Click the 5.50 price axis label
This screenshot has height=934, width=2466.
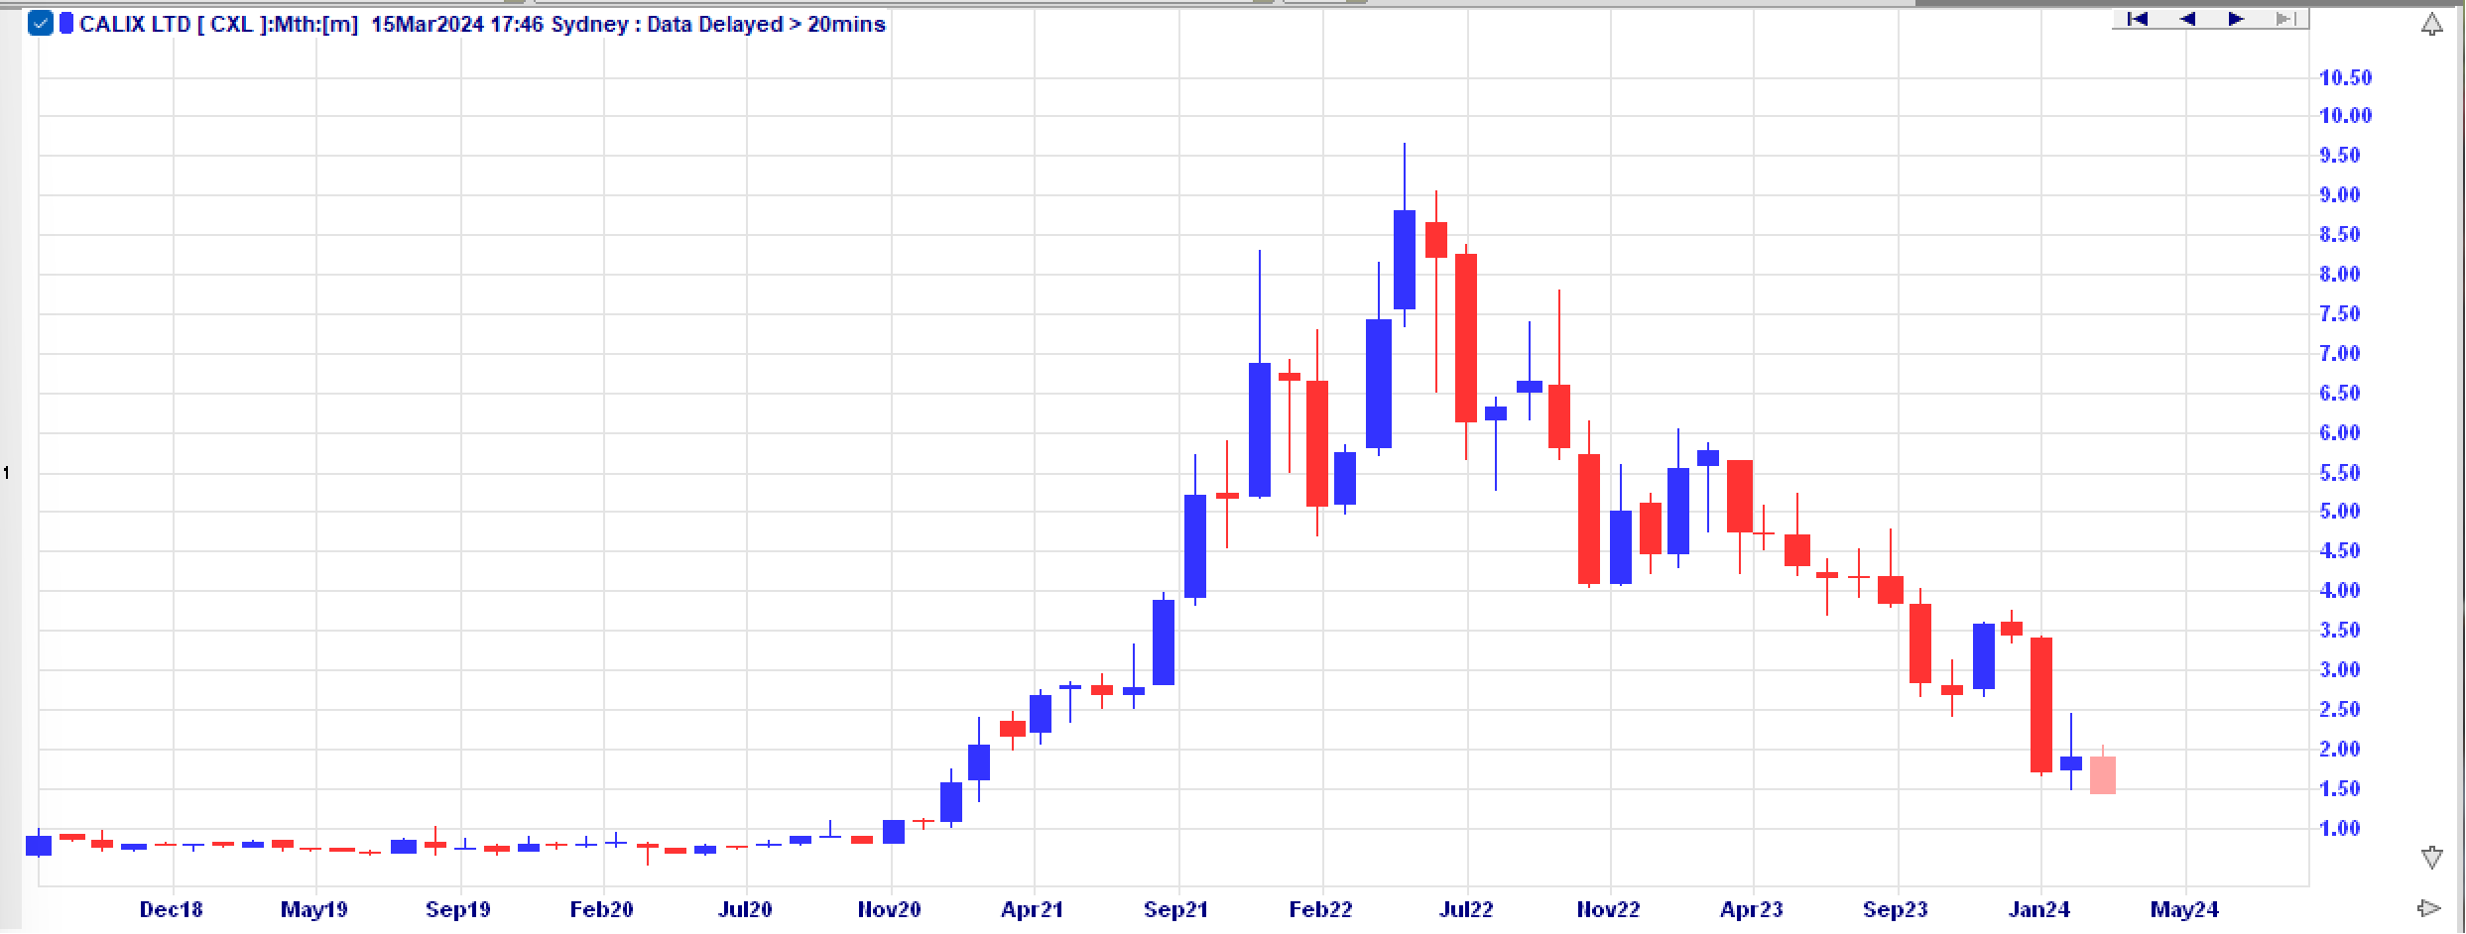pos(2339,473)
